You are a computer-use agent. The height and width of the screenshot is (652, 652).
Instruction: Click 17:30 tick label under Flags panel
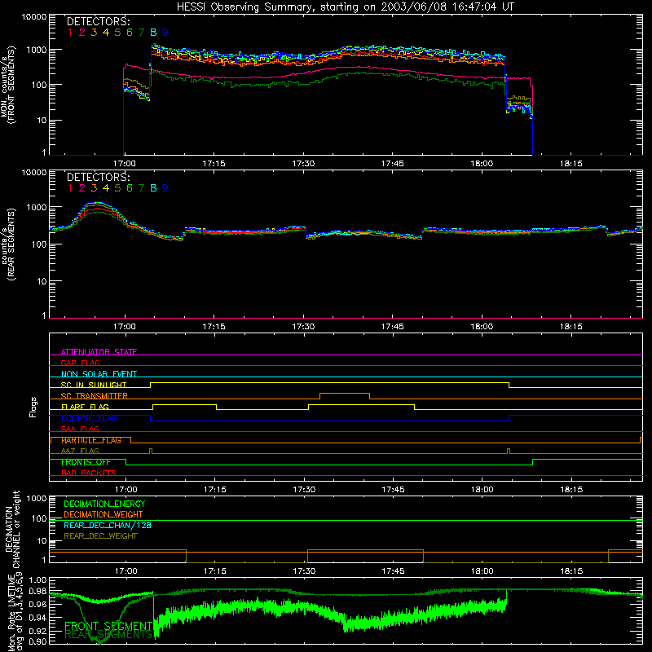[304, 490]
